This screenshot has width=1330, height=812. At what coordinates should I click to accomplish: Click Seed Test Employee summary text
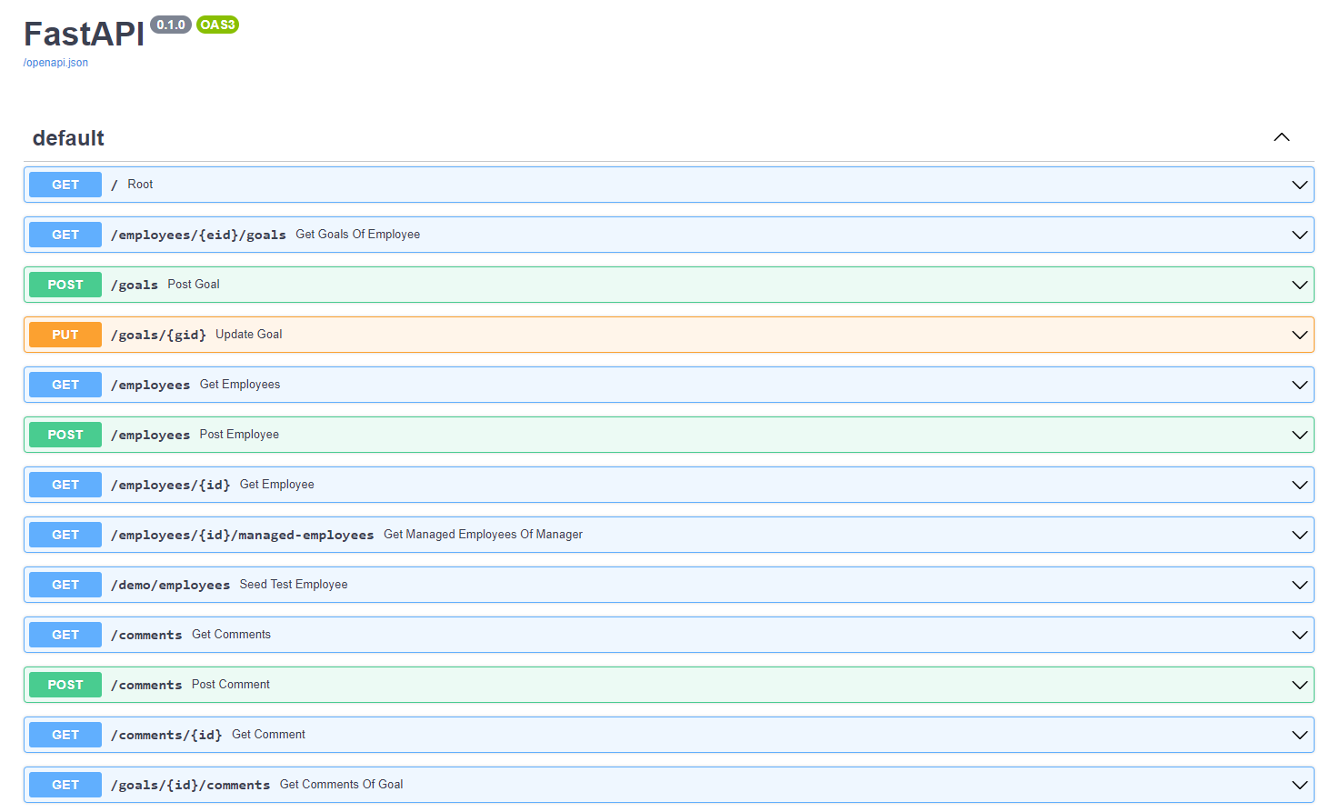point(294,584)
